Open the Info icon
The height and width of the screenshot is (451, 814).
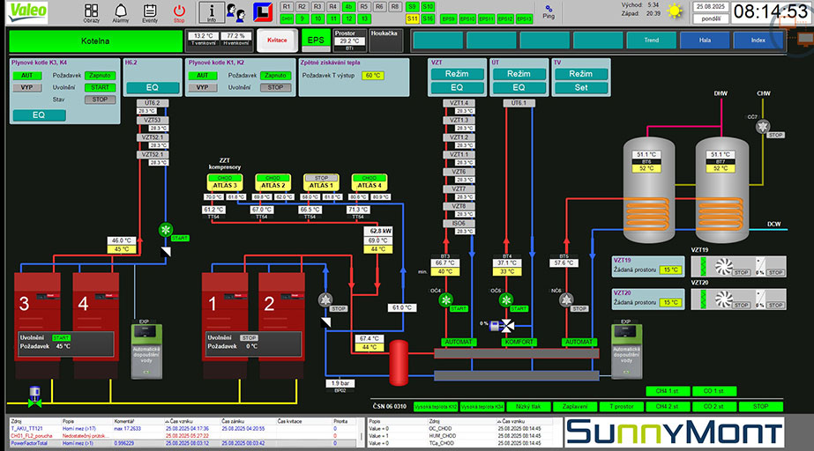(211, 12)
